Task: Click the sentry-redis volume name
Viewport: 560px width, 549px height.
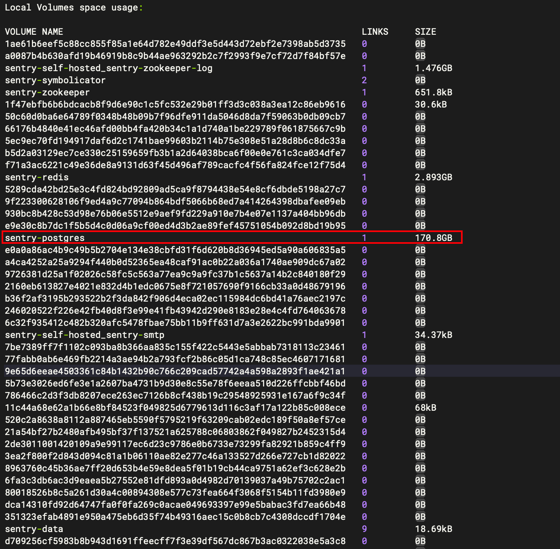Action: pos(37,177)
